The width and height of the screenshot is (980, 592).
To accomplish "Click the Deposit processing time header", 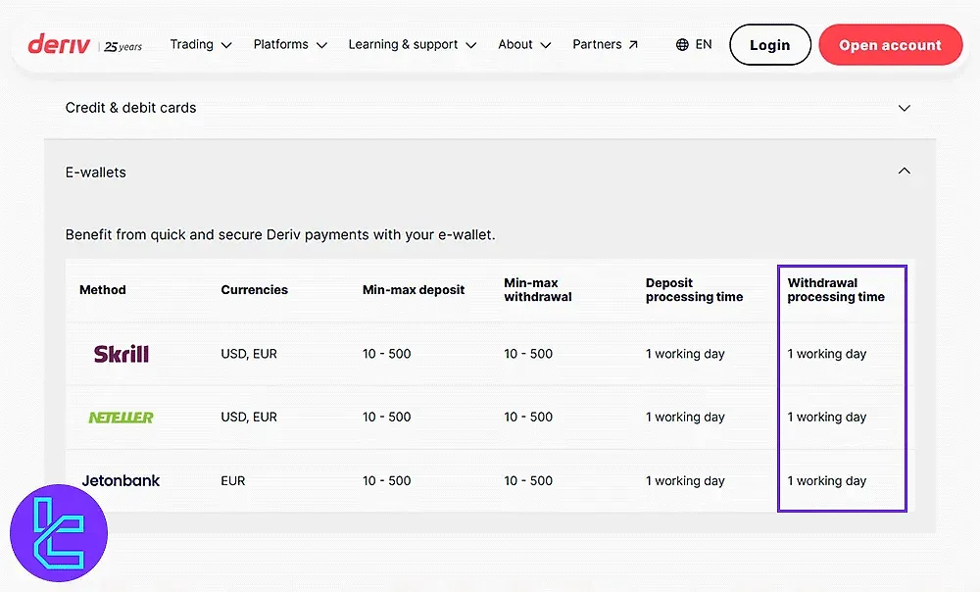I will coord(695,289).
